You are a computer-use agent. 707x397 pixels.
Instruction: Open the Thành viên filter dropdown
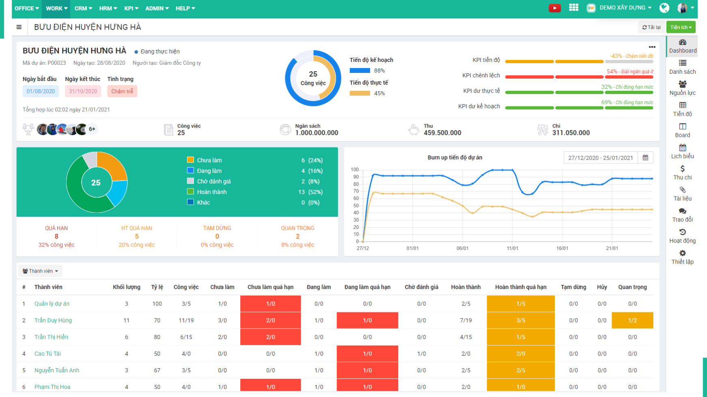[40, 271]
